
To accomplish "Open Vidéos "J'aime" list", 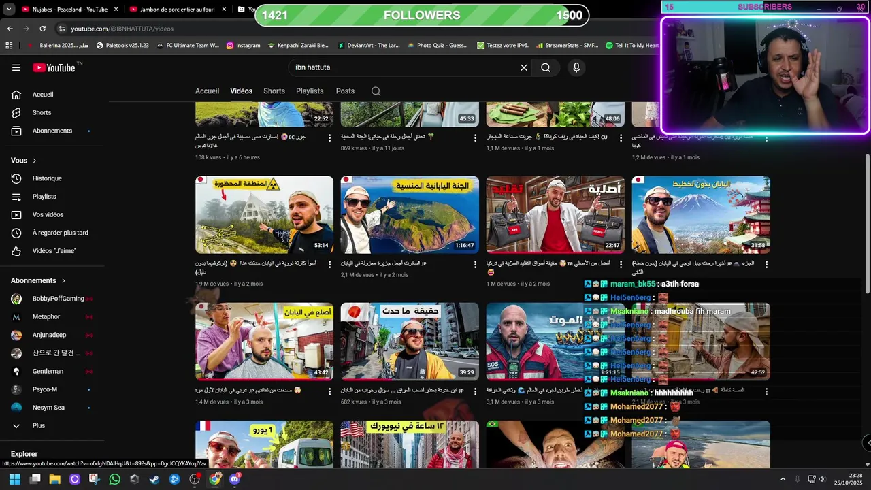I will tap(54, 251).
